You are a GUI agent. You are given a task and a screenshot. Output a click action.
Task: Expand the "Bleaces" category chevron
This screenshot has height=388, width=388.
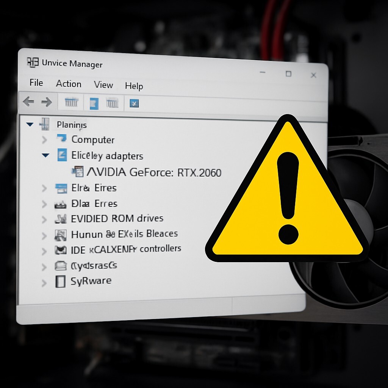pos(44,236)
